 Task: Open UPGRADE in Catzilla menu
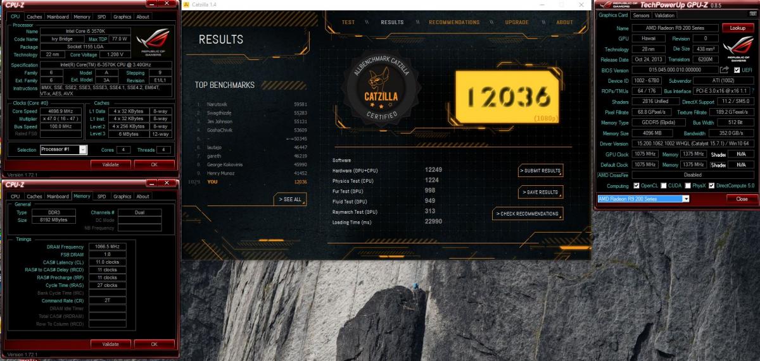point(516,22)
